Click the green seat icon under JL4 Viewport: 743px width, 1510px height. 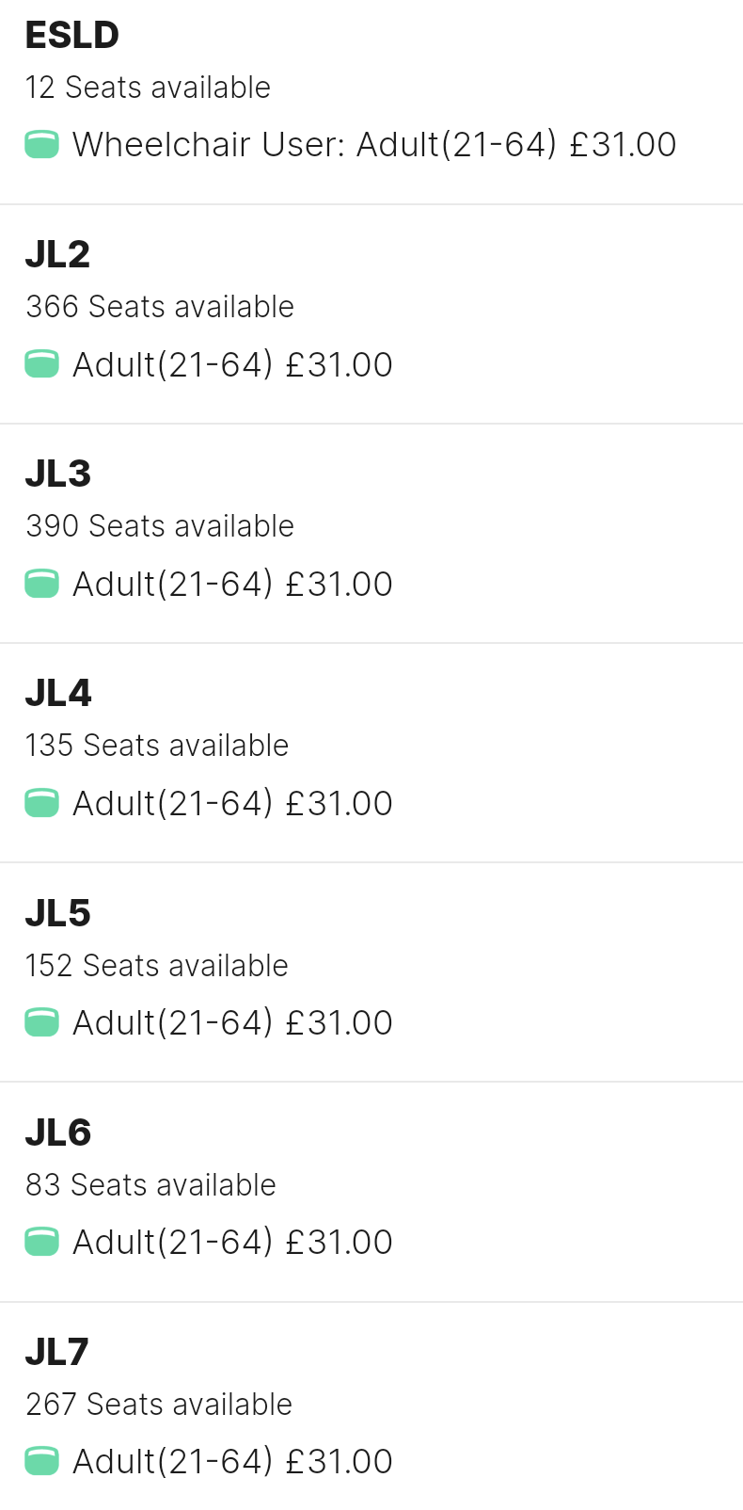coord(41,803)
